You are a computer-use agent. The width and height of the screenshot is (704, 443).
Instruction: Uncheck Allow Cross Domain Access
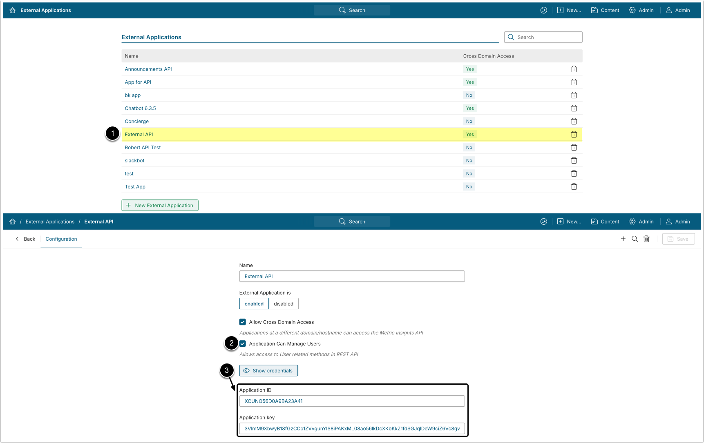pos(243,322)
